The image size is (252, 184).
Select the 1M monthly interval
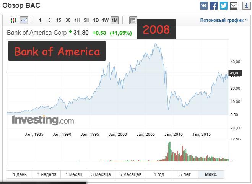(x=114, y=20)
